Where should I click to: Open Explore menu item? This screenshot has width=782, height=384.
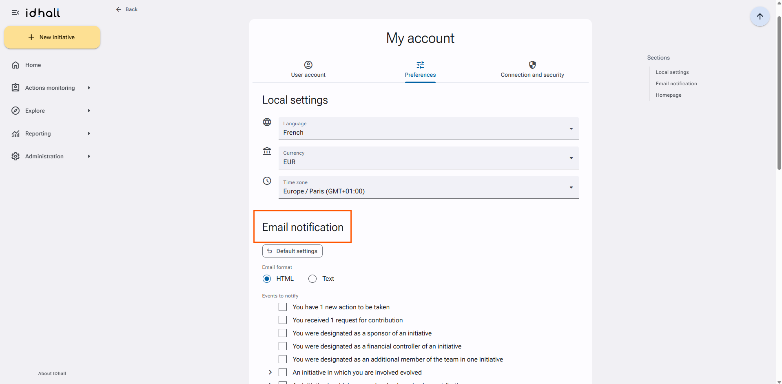[x=52, y=111]
